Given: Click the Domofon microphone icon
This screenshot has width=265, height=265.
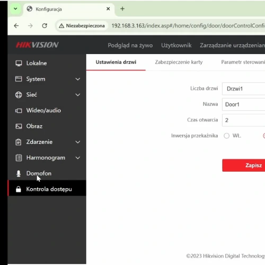Looking at the screenshot, I should (19, 173).
